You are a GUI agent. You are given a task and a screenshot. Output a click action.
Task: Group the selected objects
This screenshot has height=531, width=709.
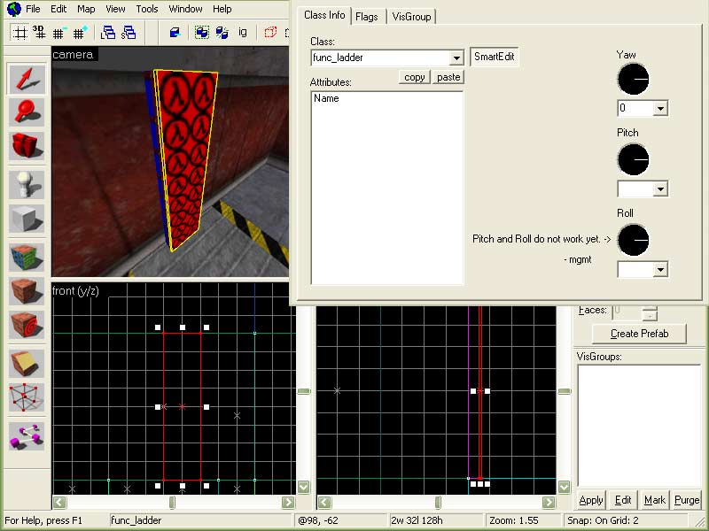click(x=202, y=33)
